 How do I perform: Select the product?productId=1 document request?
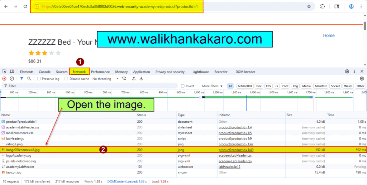point(183,121)
